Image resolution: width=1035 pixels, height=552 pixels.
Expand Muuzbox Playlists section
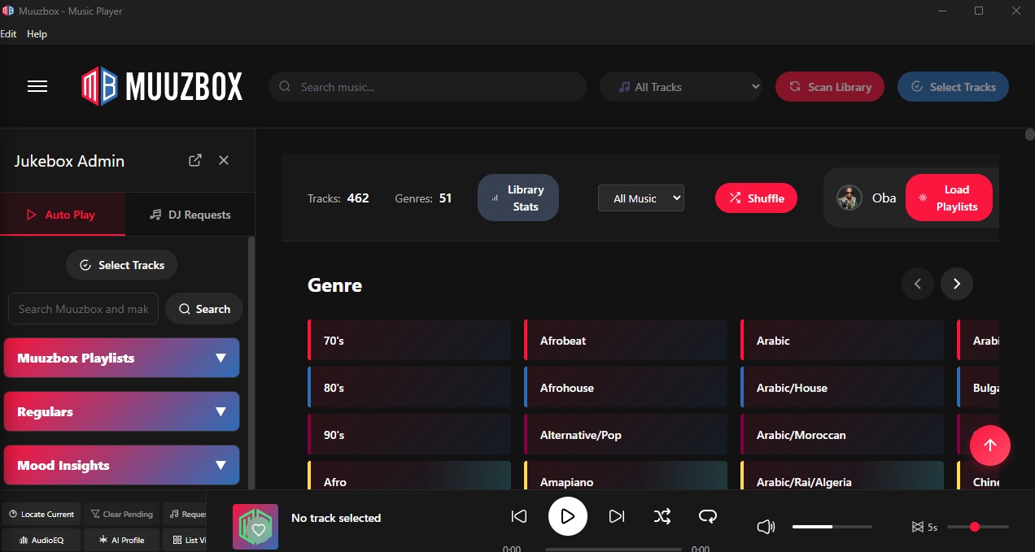coord(121,358)
